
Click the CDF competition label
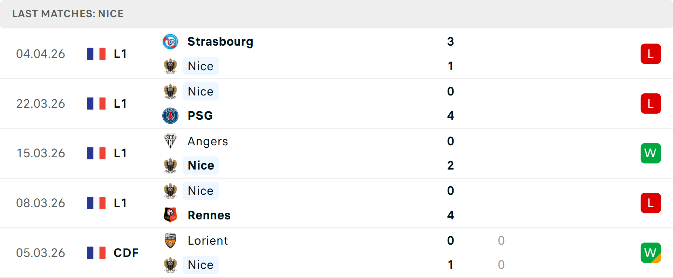point(126,253)
